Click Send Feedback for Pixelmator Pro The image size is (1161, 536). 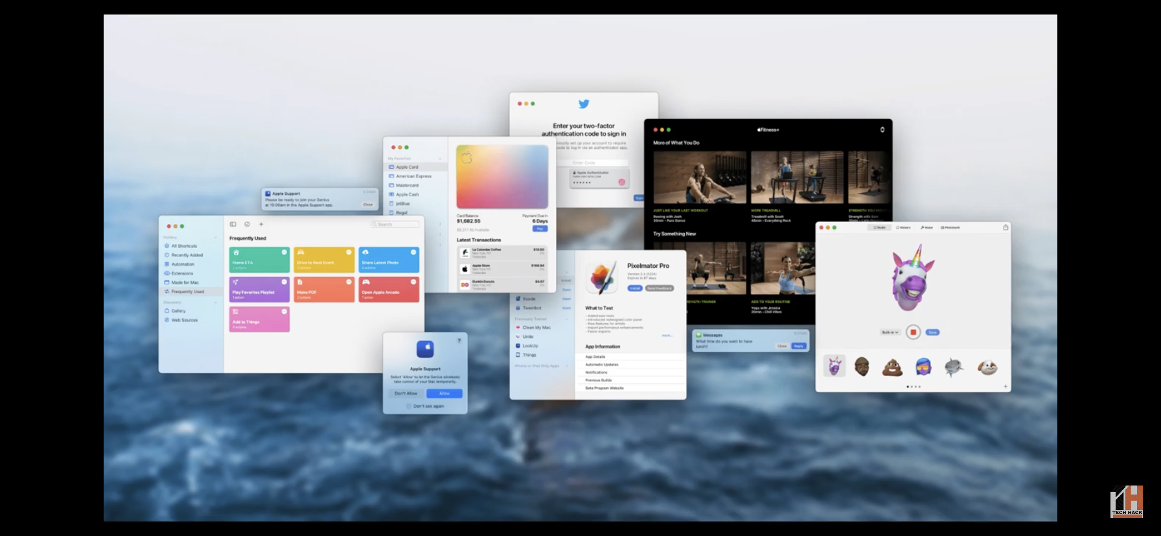pyautogui.click(x=660, y=288)
